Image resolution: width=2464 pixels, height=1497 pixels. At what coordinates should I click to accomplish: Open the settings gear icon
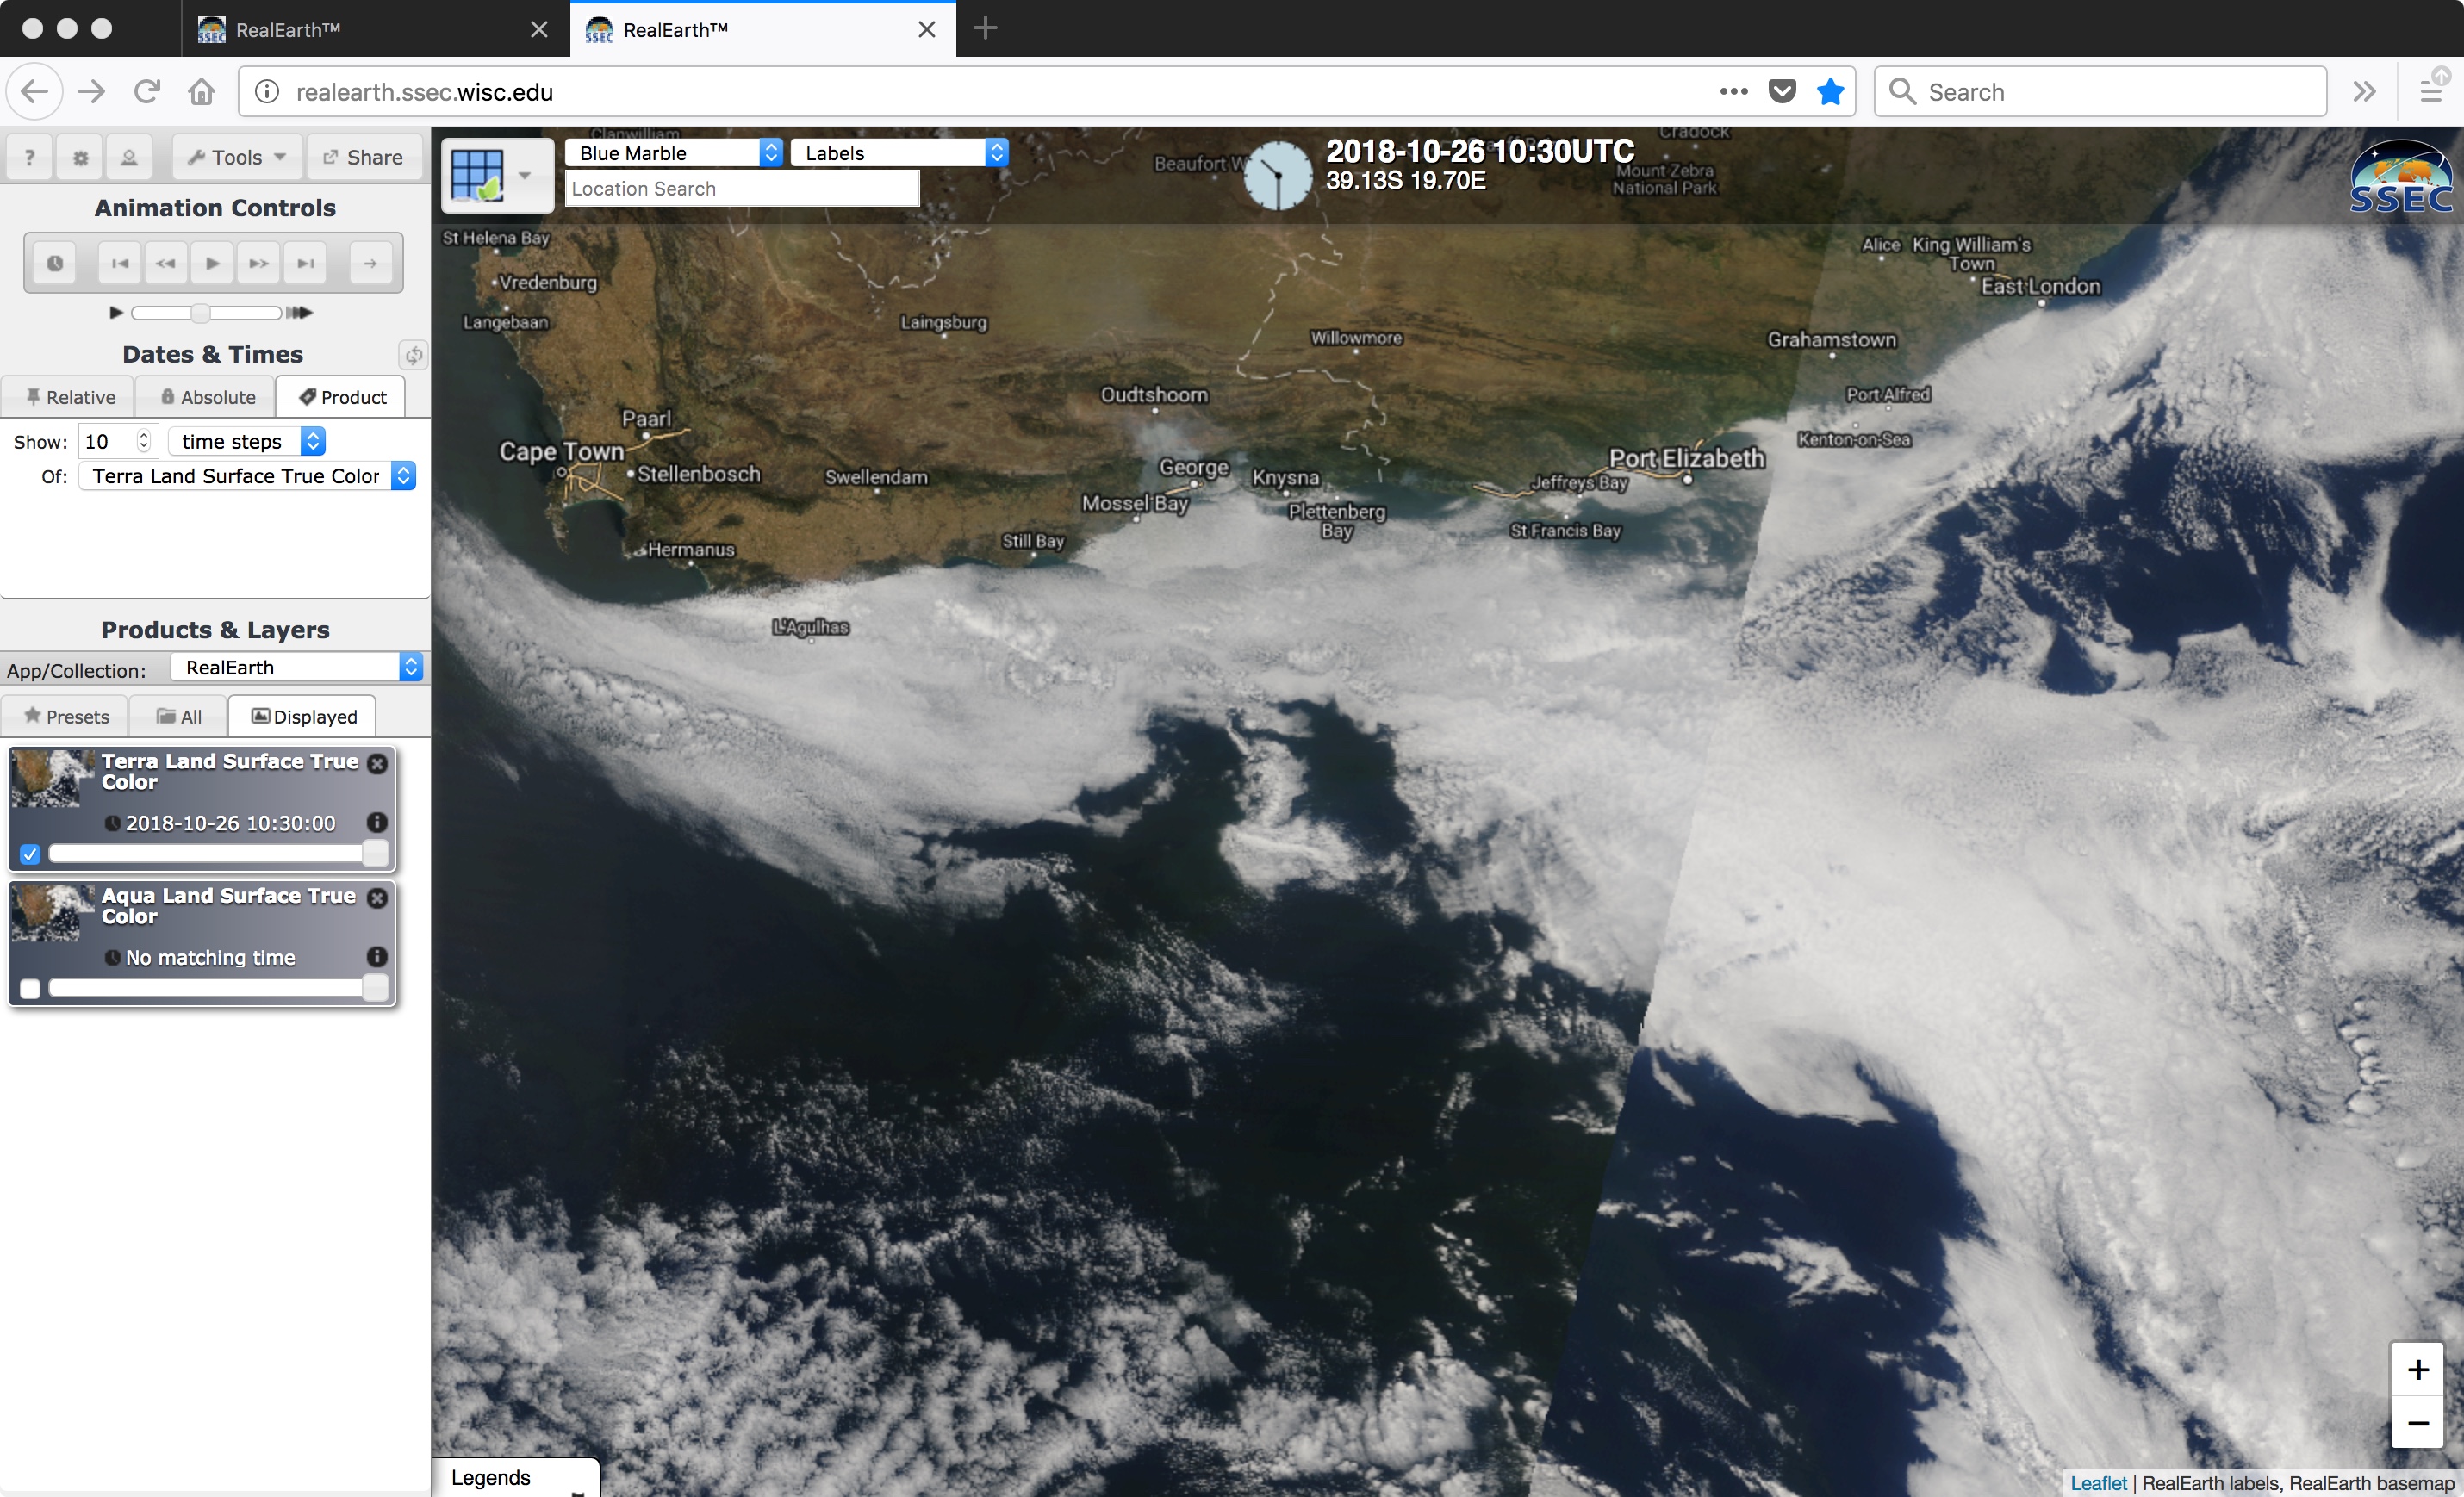point(80,157)
